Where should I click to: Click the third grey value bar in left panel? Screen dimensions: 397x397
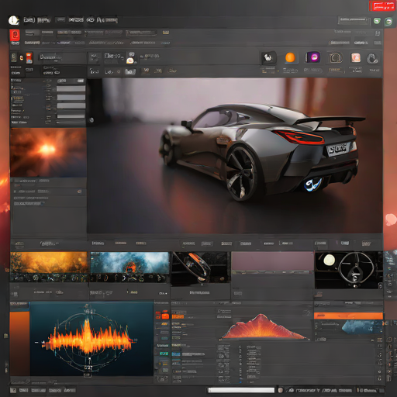click(x=71, y=105)
